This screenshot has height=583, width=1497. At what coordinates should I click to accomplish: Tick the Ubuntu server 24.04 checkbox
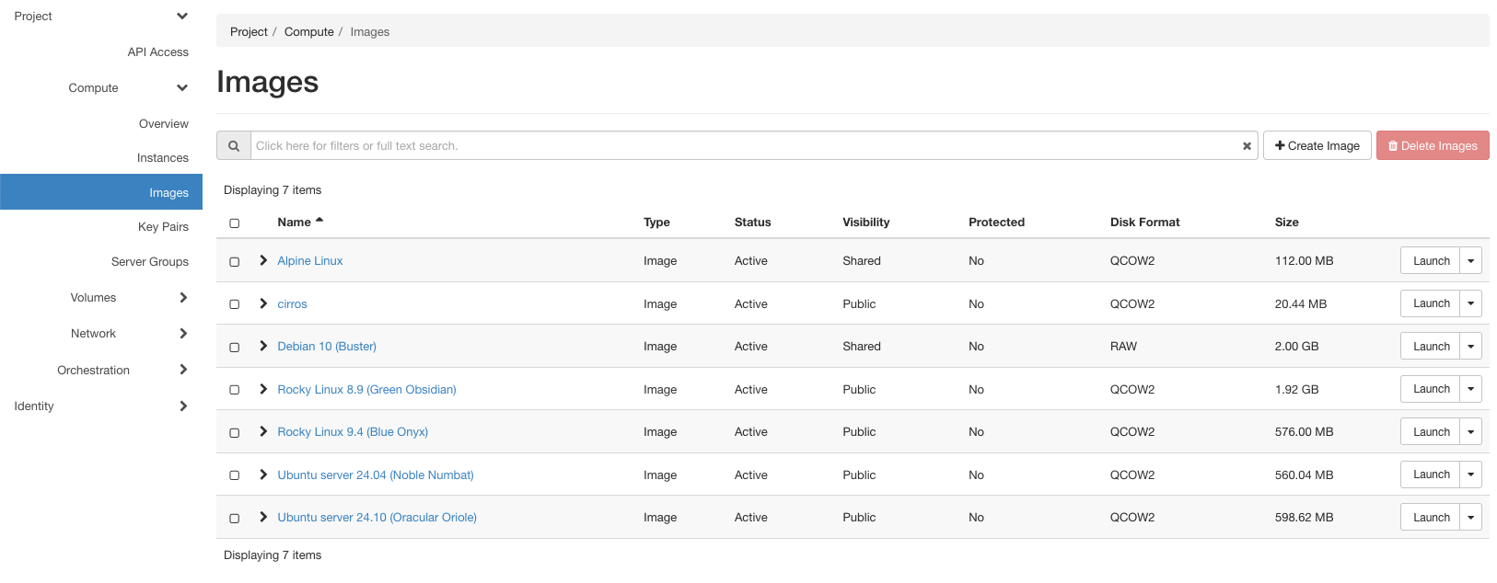(x=235, y=475)
